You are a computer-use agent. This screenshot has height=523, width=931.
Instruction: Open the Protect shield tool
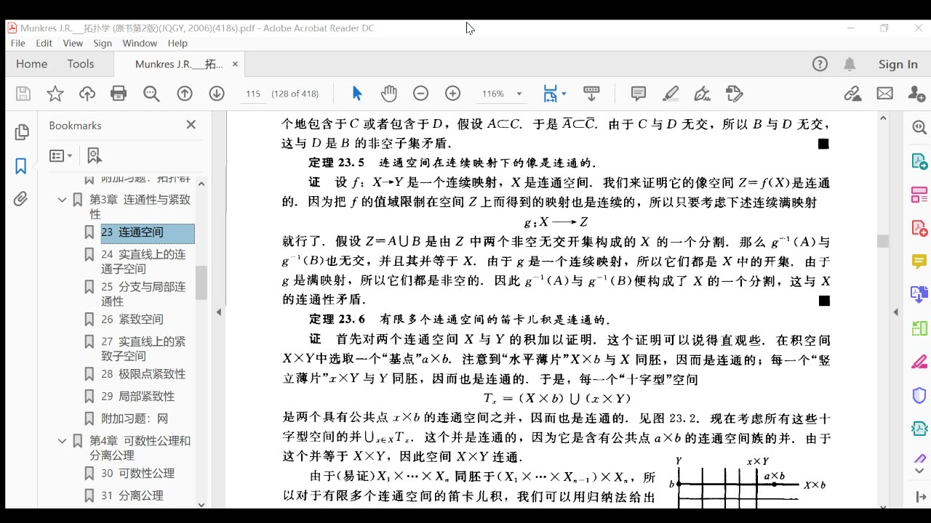point(919,395)
